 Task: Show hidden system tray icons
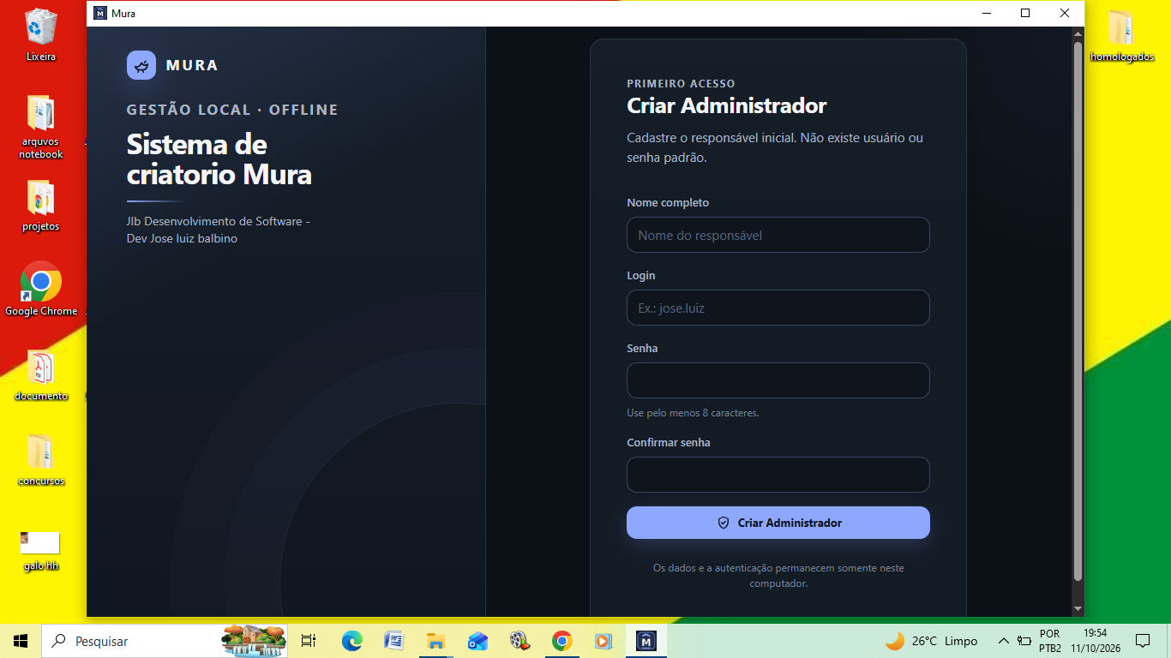1003,641
